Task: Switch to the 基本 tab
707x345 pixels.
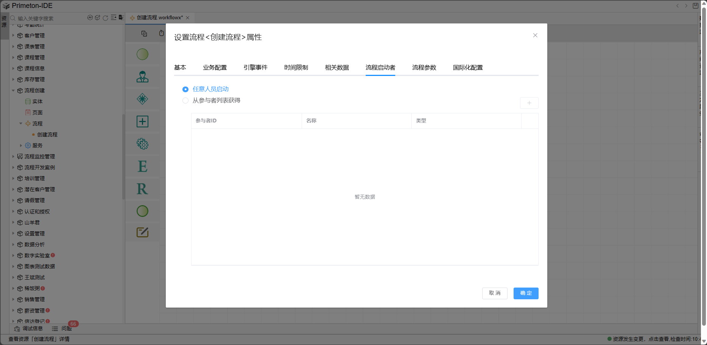Action: coord(180,68)
